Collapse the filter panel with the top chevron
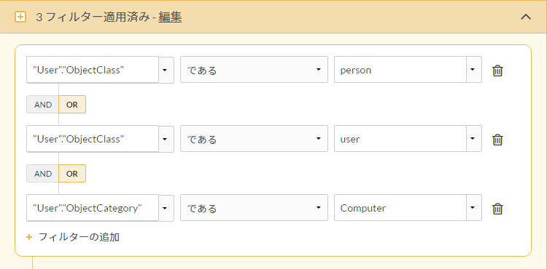 click(x=526, y=17)
